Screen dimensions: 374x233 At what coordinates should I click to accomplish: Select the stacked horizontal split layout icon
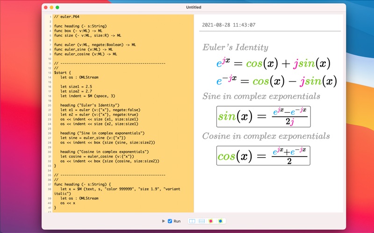pyautogui.click(x=202, y=221)
